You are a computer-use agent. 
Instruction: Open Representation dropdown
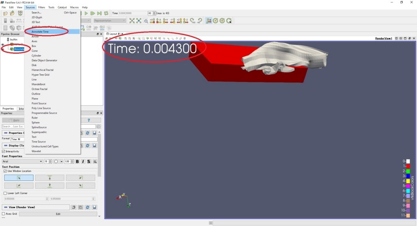coord(109,20)
